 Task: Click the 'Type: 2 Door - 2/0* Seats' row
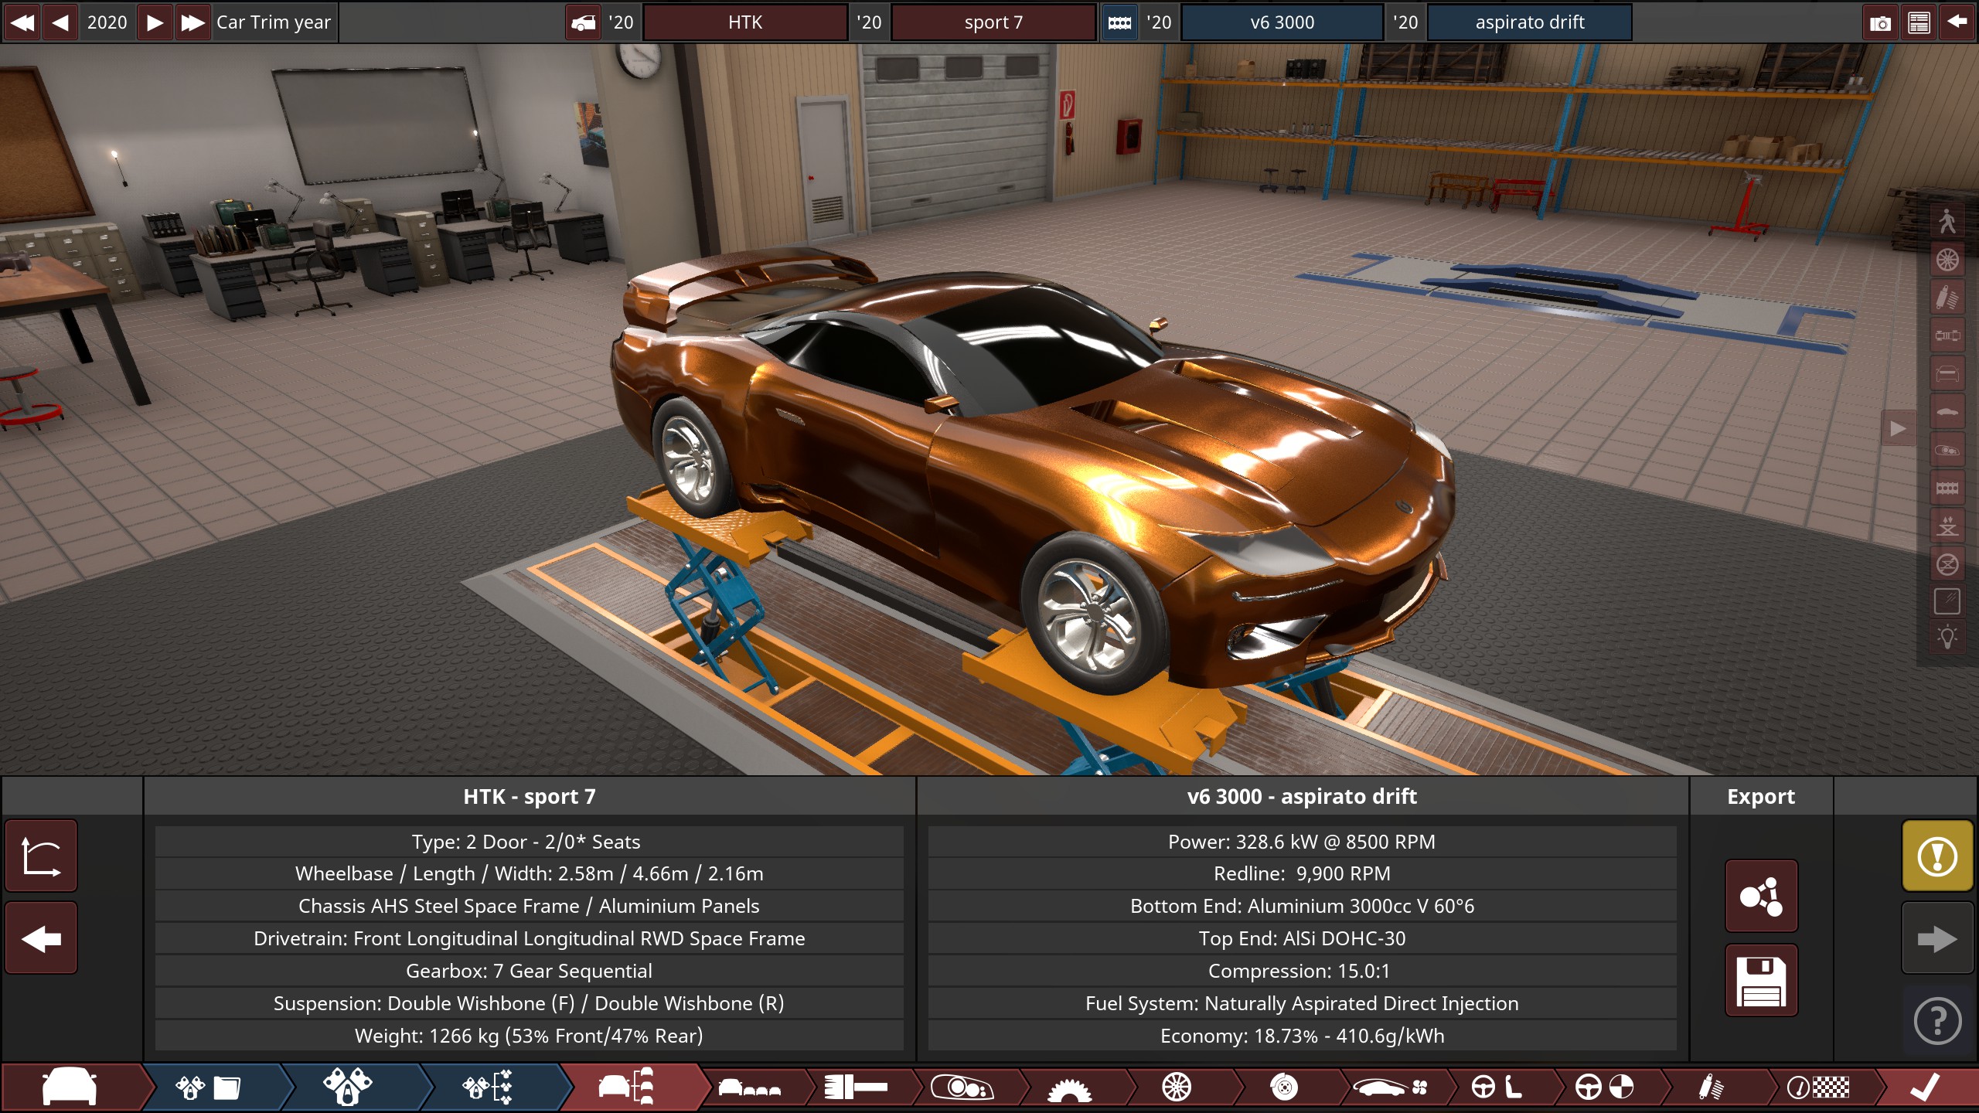[x=530, y=842]
